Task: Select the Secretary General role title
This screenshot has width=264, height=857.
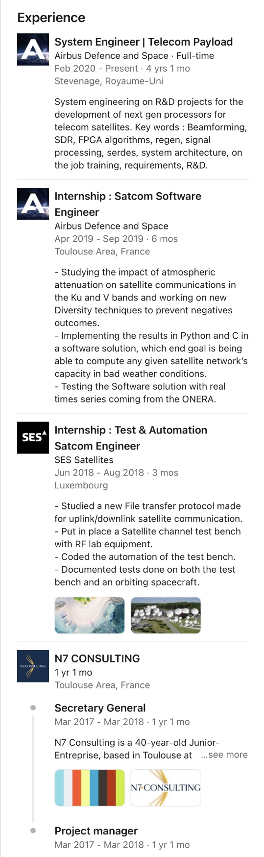Action: (x=100, y=708)
